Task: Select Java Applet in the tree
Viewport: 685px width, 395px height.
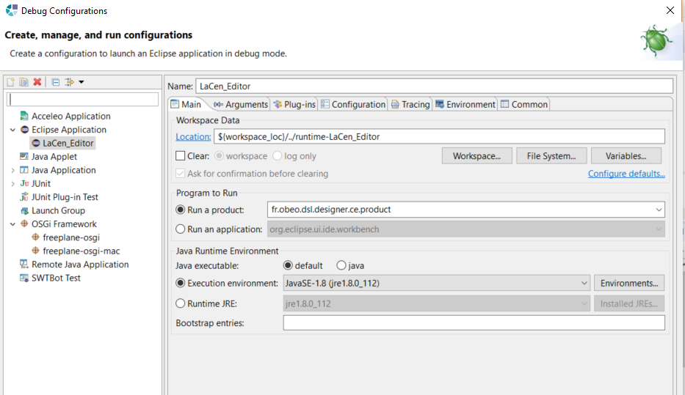Action: point(54,157)
